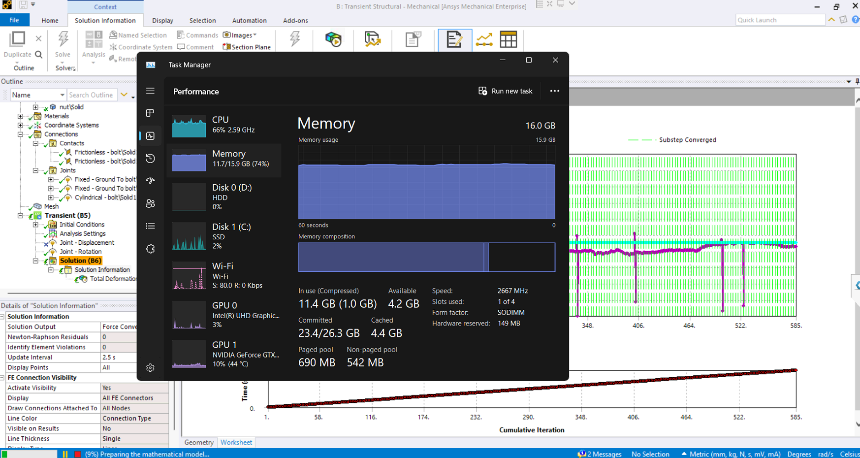This screenshot has width=860, height=458.
Task: Click the Quick Launch search field
Action: [x=780, y=20]
